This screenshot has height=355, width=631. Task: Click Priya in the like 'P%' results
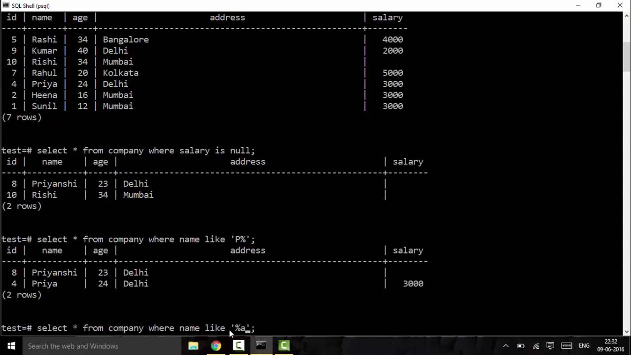tap(44, 284)
